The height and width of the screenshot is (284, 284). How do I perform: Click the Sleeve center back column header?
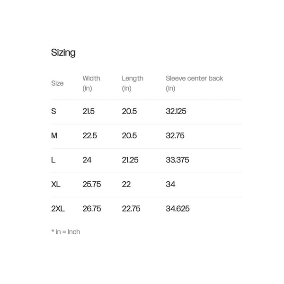click(195, 83)
